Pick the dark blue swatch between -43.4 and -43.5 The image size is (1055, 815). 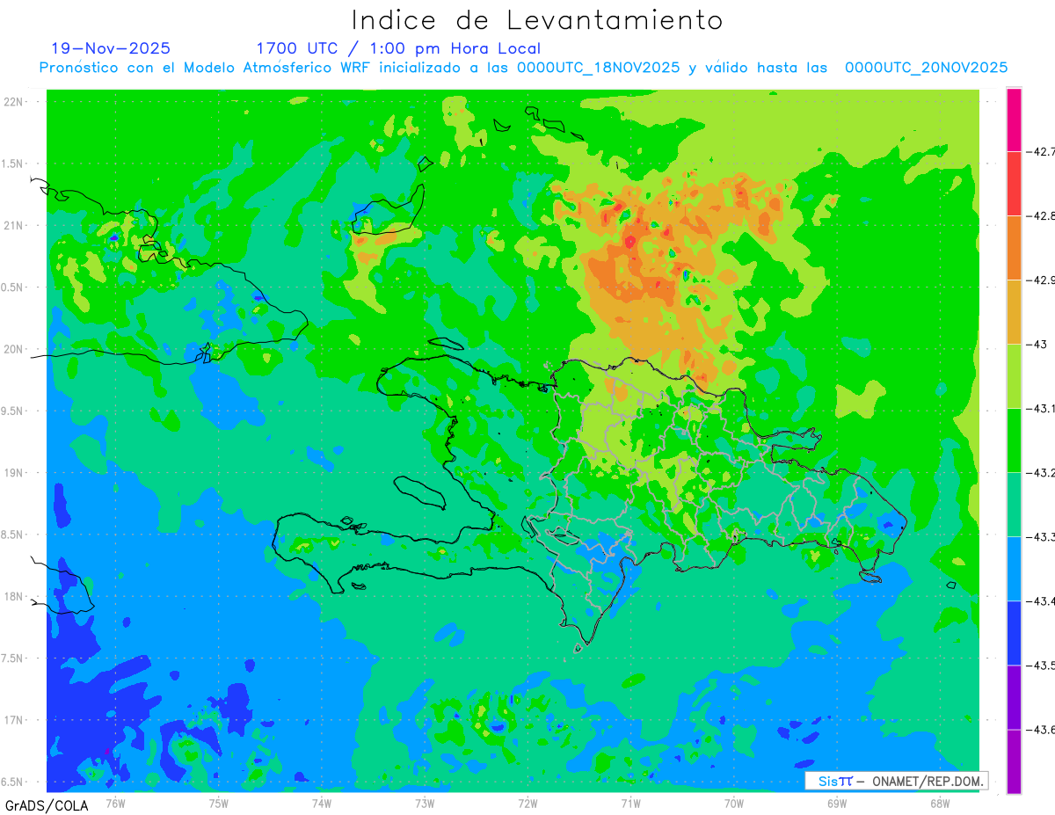(1014, 633)
